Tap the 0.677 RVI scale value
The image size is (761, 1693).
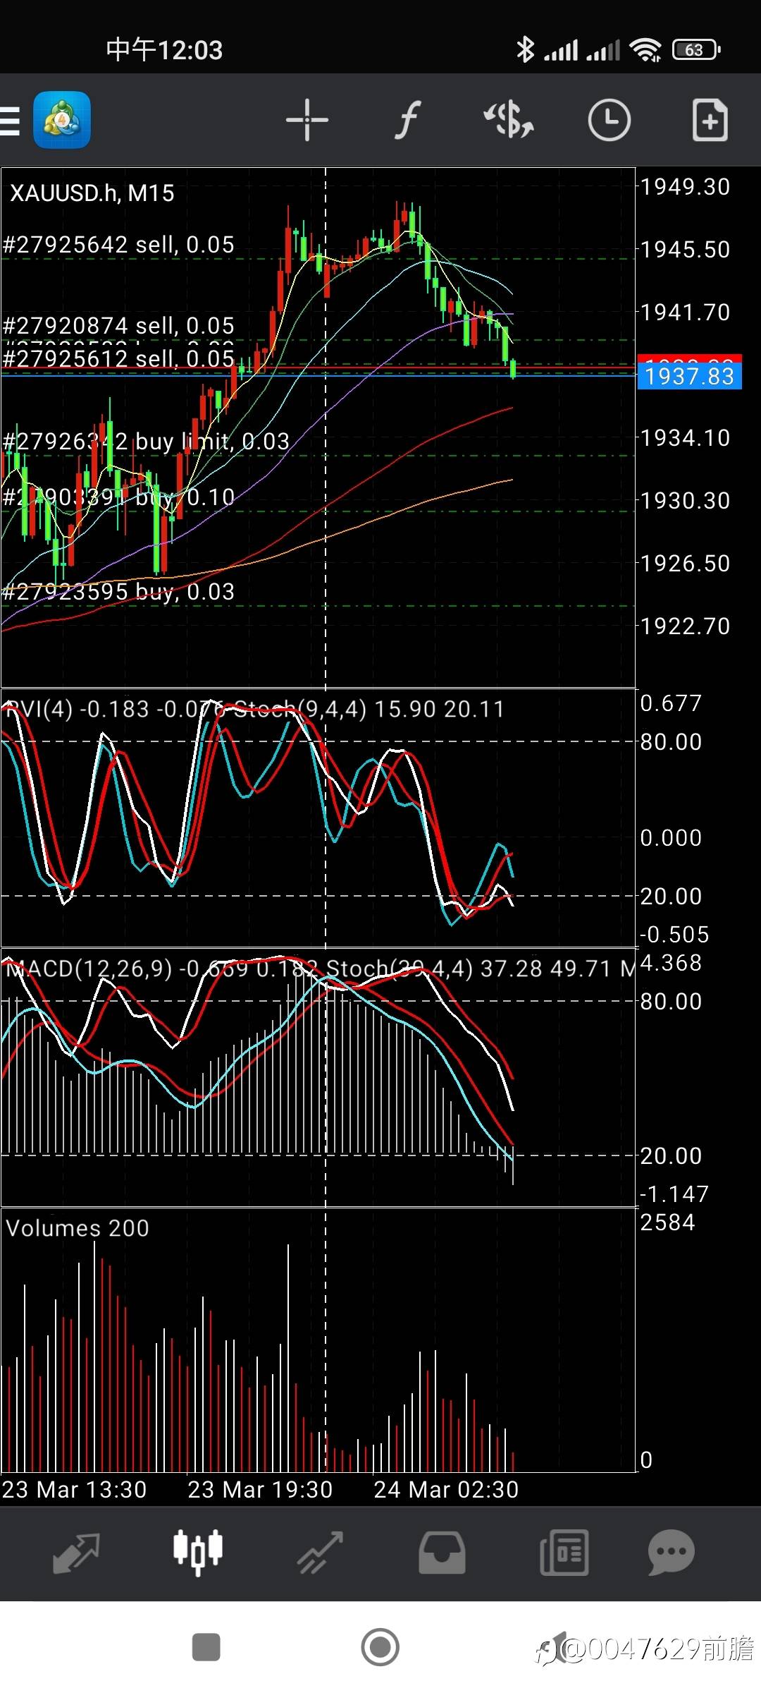coord(671,703)
